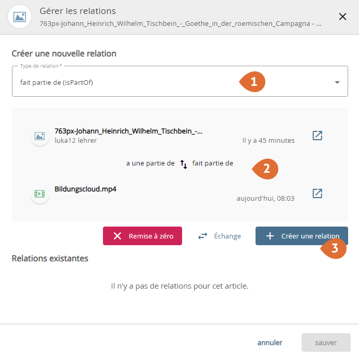Viewport: 359px width, 359px height.
Task: Close the Gérer les relations dialog
Action: coord(342,17)
